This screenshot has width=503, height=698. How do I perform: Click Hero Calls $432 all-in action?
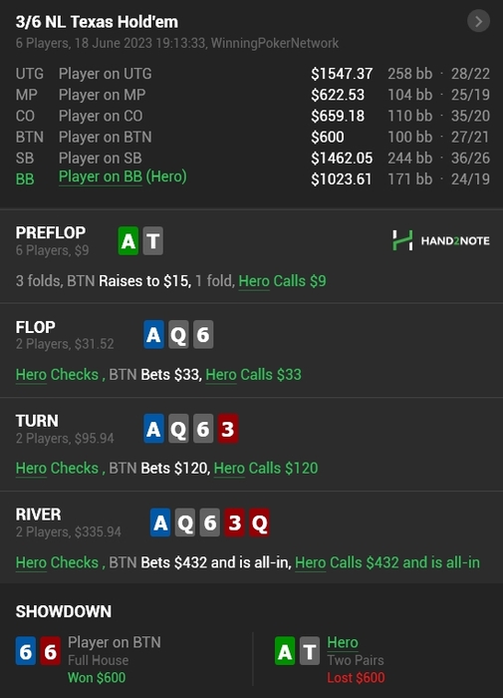click(x=387, y=562)
